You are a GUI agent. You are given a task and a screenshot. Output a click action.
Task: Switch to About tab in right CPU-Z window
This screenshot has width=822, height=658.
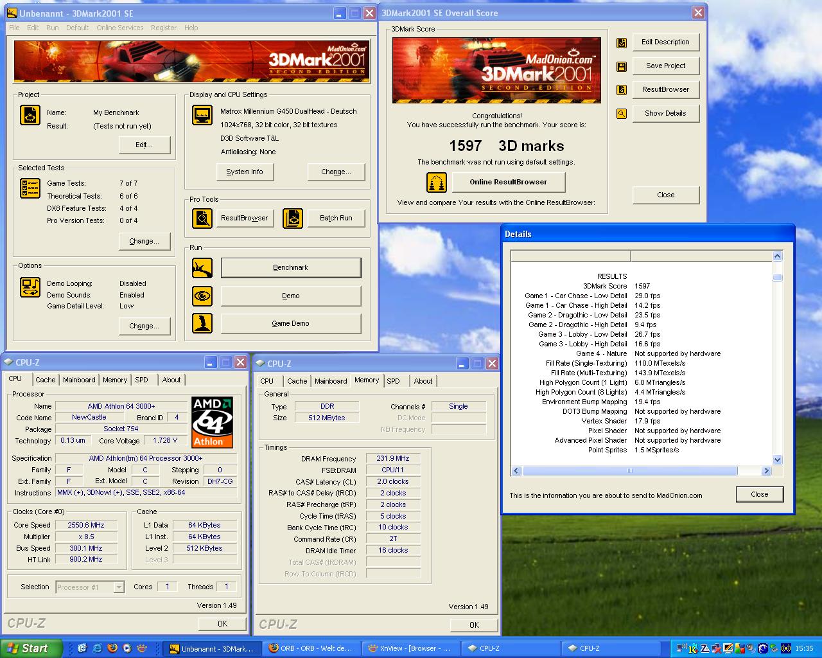[x=423, y=381]
